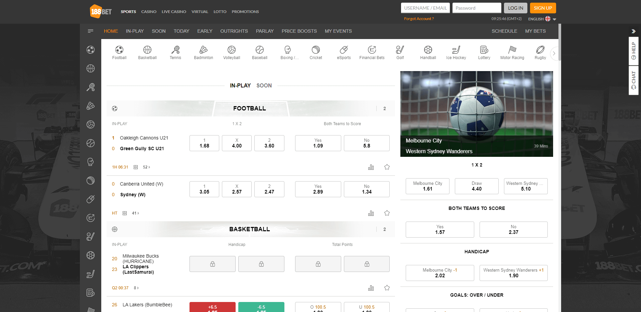Click the tennis racket icon in left sidebar
Image resolution: width=641 pixels, height=312 pixels.
(x=91, y=87)
